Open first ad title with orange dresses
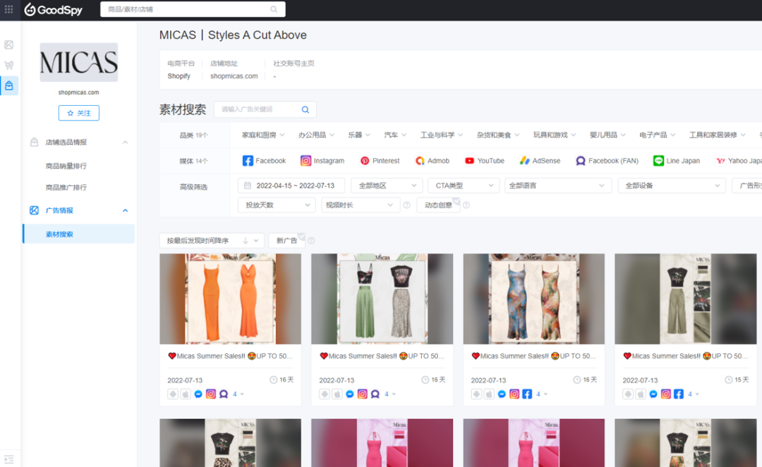The width and height of the screenshot is (762, 467). click(230, 356)
